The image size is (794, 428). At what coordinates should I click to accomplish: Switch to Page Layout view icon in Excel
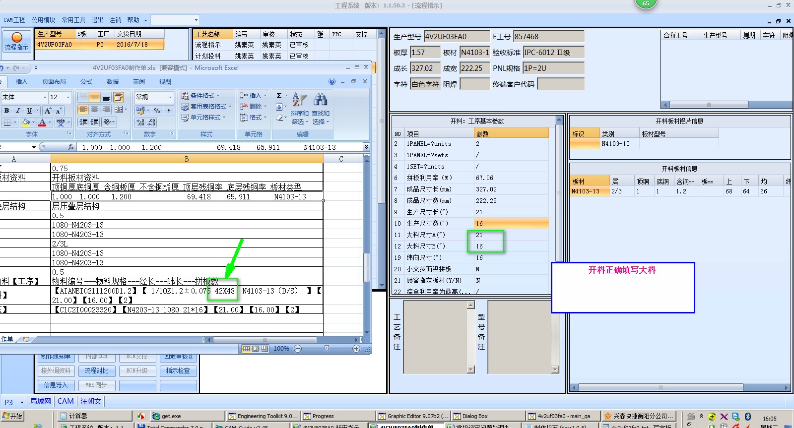pyautogui.click(x=255, y=349)
